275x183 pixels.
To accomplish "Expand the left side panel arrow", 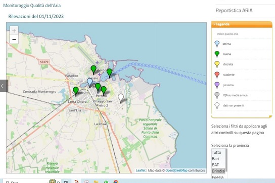I will [4, 86].
